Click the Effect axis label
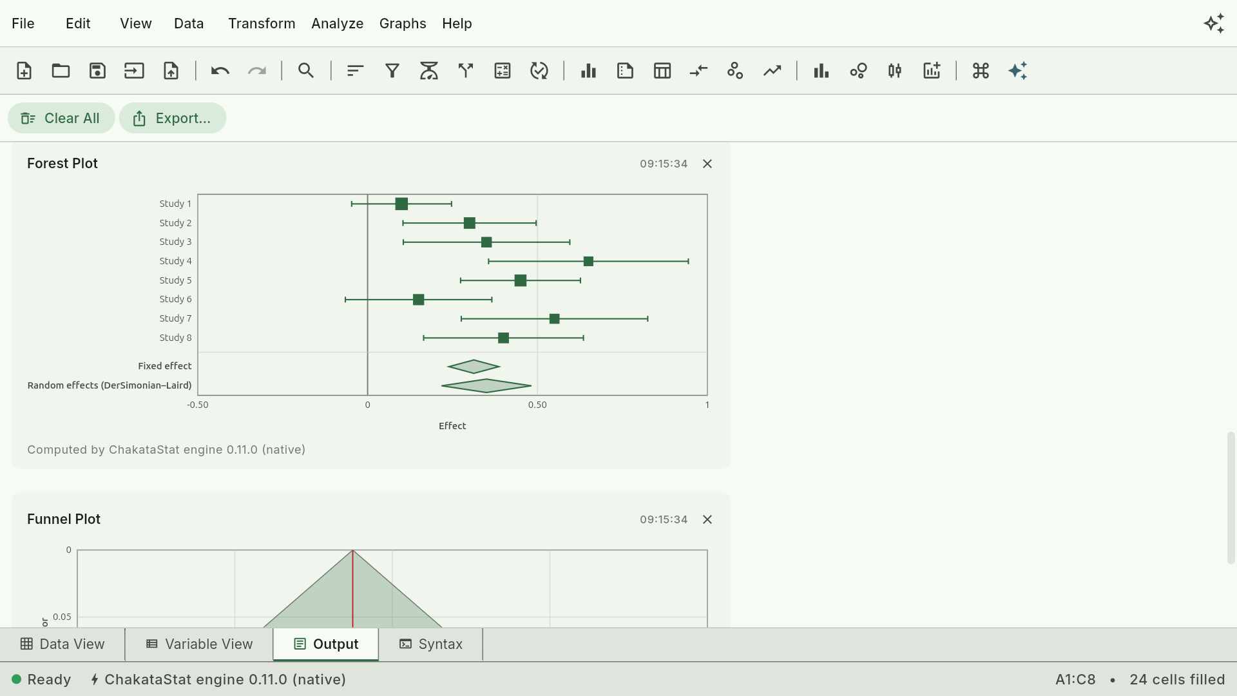The height and width of the screenshot is (696, 1237). 452,426
